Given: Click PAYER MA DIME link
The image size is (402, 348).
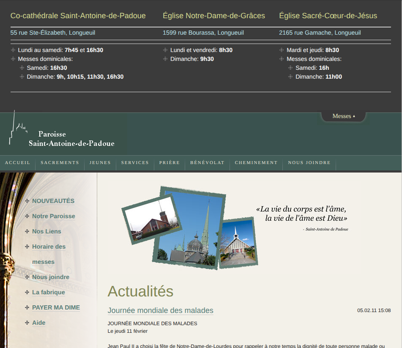Looking at the screenshot, I should 56,308.
